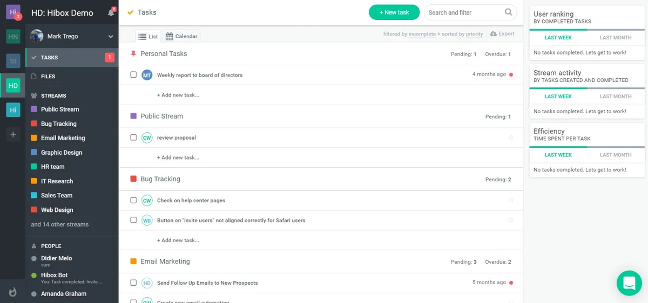Open the incomplete filter dropdown
This screenshot has height=303, width=648.
[422, 34]
